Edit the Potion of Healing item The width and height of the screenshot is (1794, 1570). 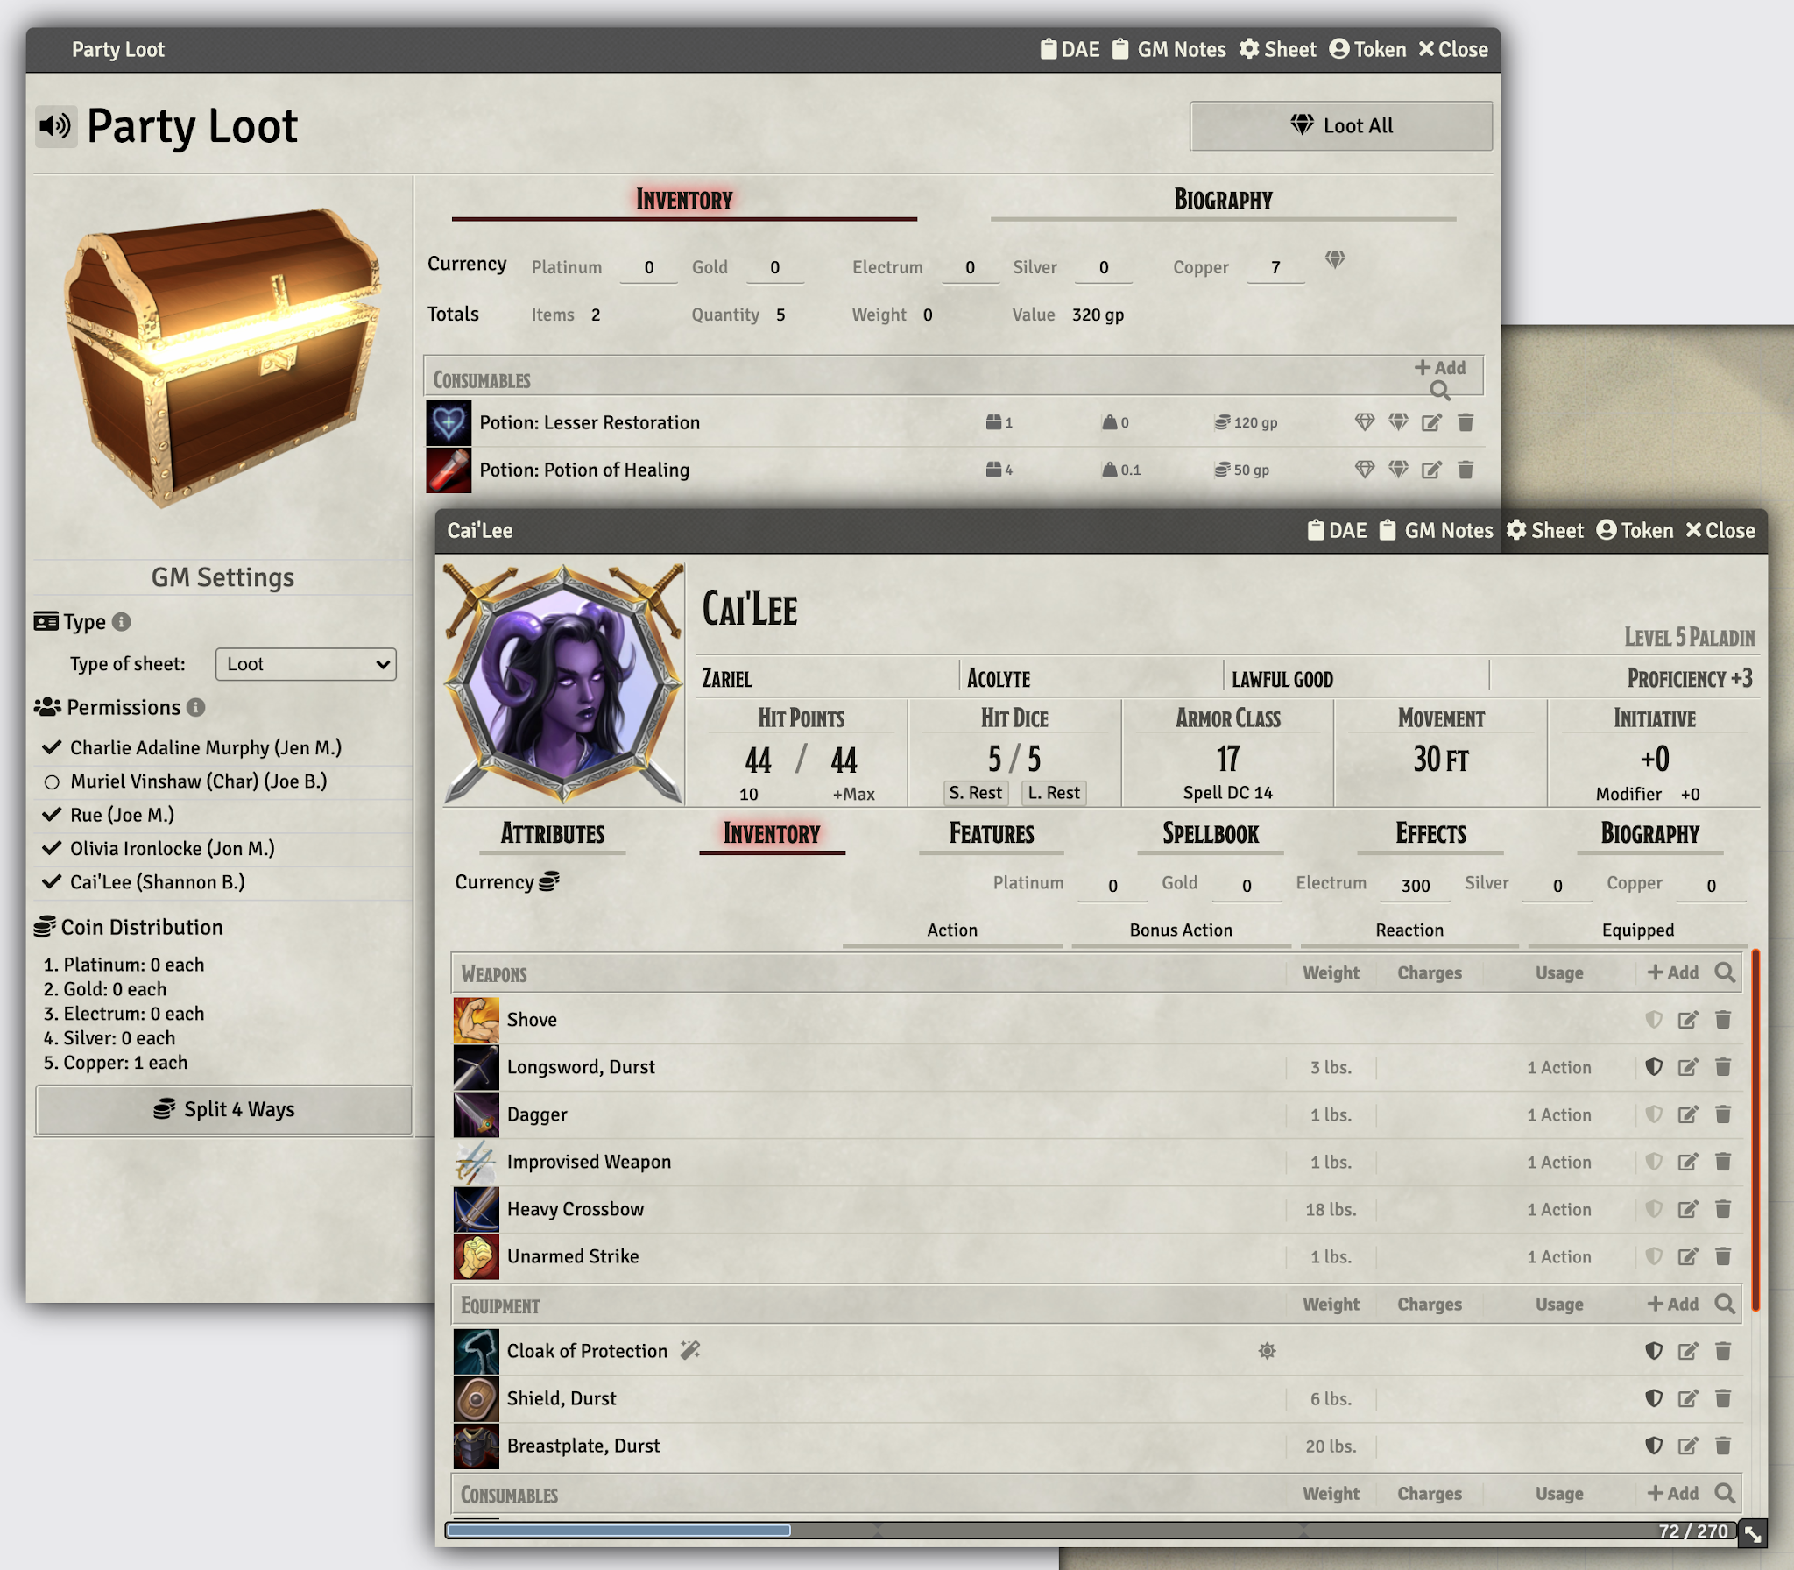pos(1431,470)
